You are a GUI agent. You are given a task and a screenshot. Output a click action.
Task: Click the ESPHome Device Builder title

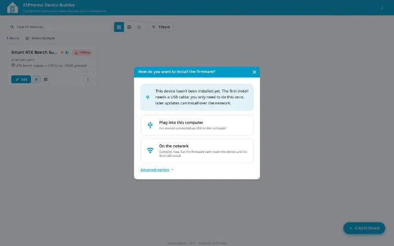(x=49, y=5)
